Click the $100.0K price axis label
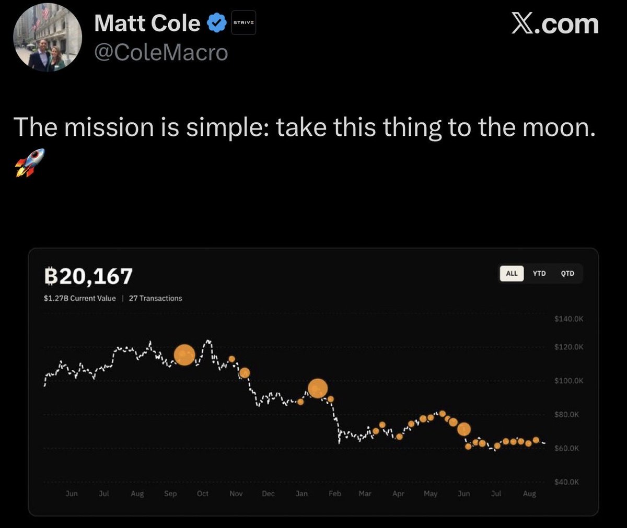Image resolution: width=627 pixels, height=528 pixels. click(x=569, y=381)
